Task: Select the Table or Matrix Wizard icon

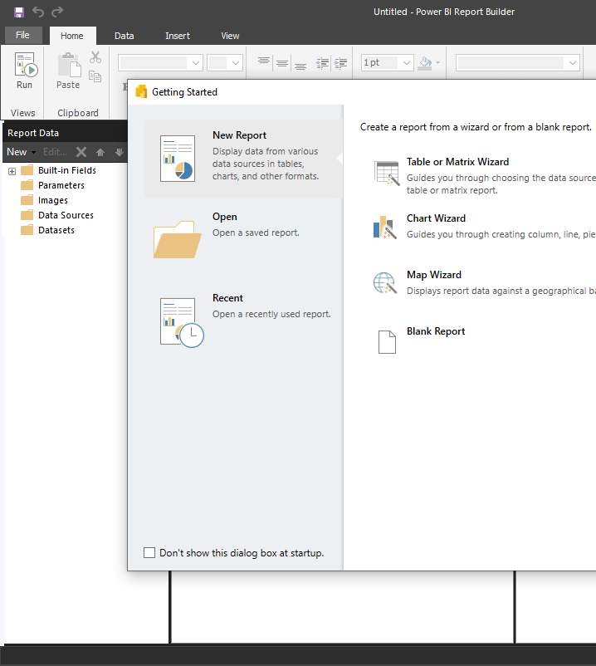Action: click(387, 172)
